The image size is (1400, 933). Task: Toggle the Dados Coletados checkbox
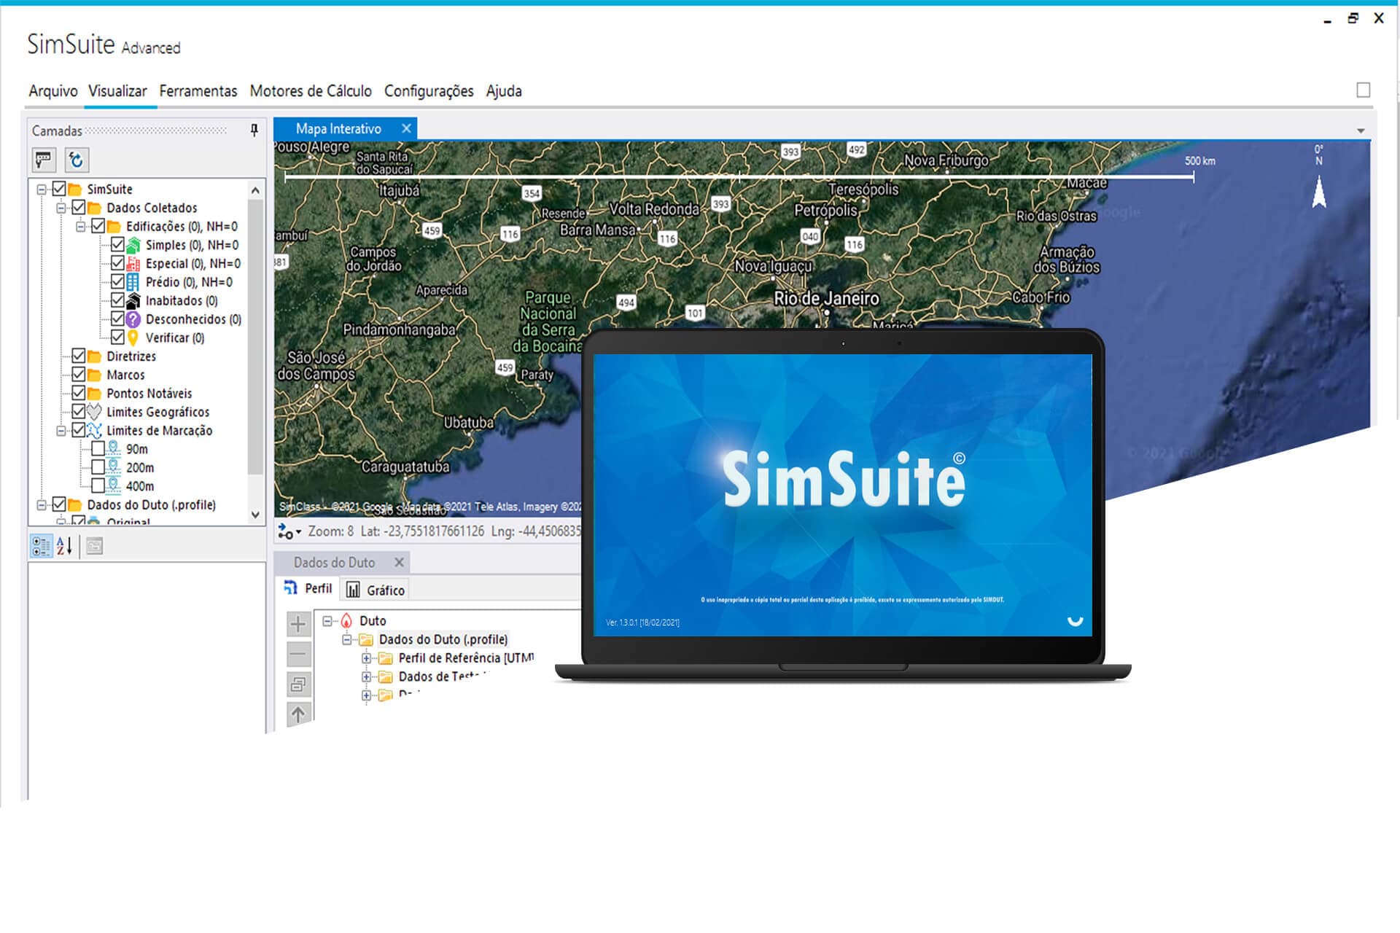pos(79,208)
